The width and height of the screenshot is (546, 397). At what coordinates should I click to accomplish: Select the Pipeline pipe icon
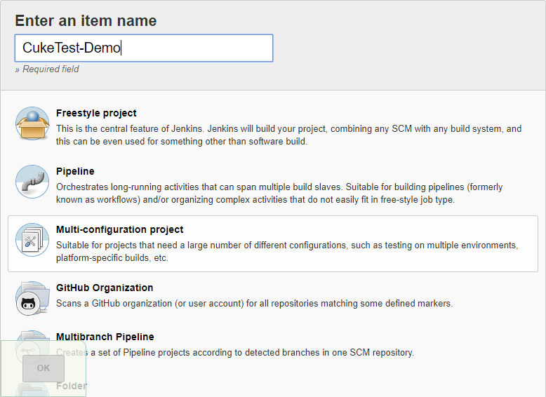tap(32, 182)
